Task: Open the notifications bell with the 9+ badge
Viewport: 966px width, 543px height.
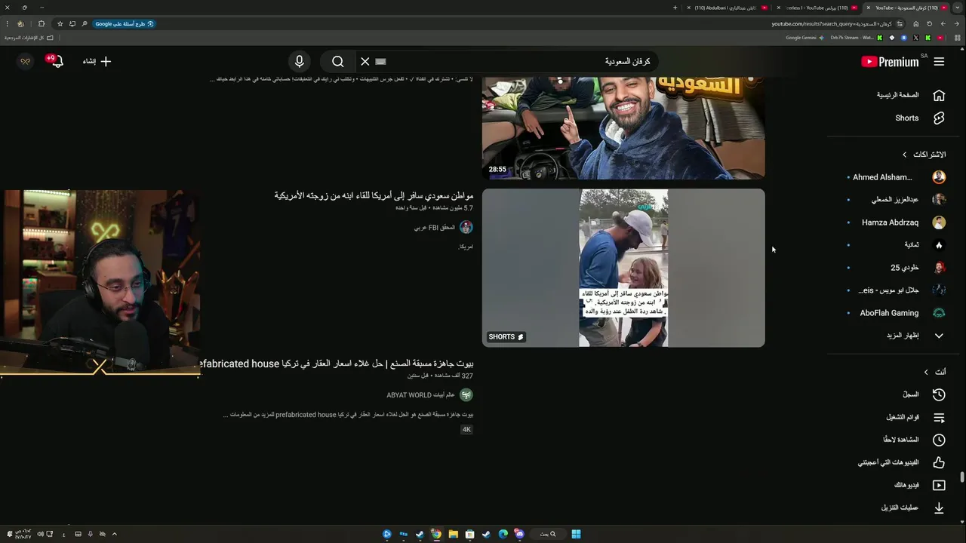Action: (x=55, y=61)
